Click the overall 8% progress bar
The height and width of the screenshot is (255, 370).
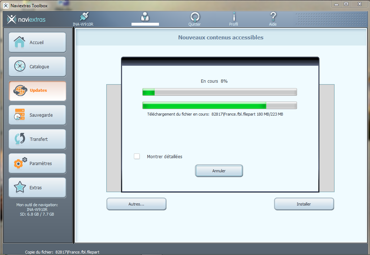[x=219, y=92]
